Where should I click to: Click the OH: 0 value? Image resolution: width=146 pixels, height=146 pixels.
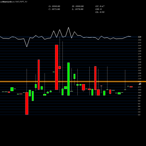(98, 9)
